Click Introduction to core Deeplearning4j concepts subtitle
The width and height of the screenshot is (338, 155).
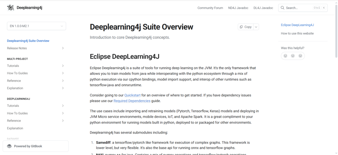130,37
